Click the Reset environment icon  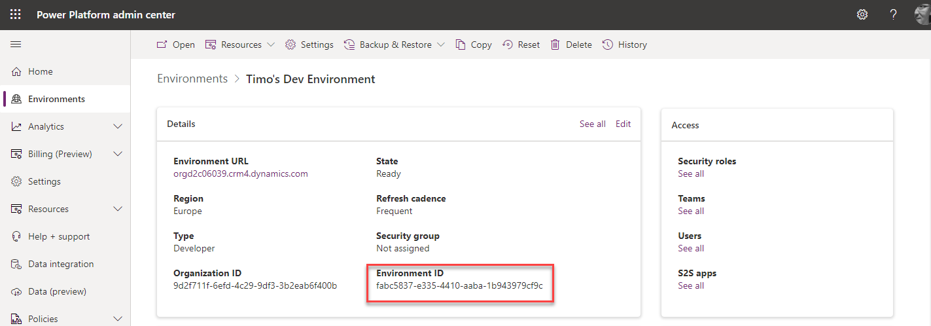click(508, 45)
